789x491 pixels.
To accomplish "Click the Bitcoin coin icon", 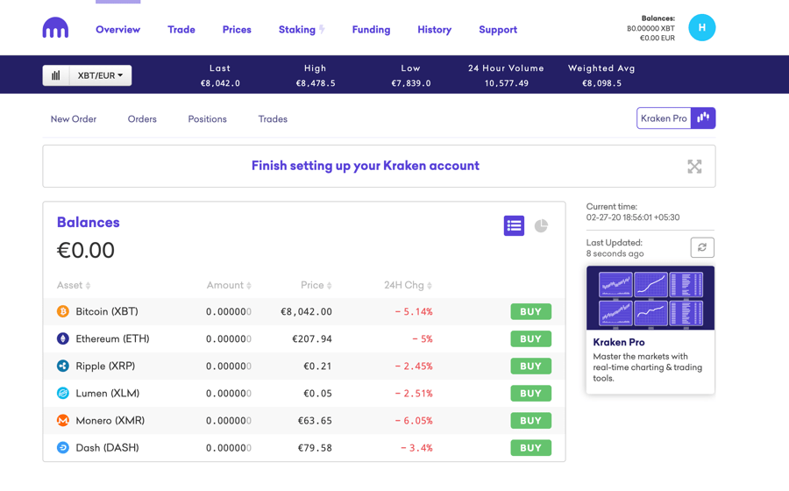I will [63, 311].
